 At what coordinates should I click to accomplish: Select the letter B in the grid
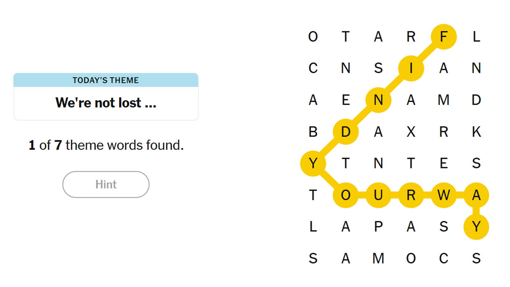313,132
